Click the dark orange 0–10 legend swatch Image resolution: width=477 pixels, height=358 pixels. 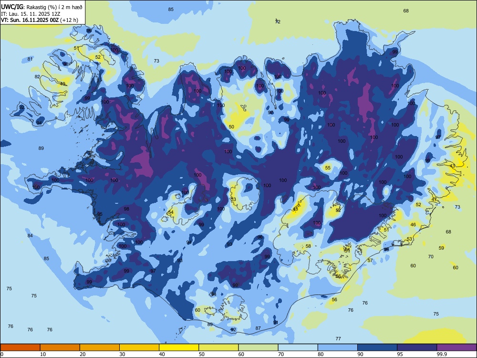(20, 347)
